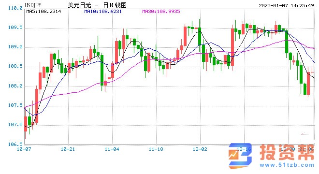The height and width of the screenshot is (174, 319).
Task: Click the MA10:108.6231 indicator label
Action: tap(103, 12)
